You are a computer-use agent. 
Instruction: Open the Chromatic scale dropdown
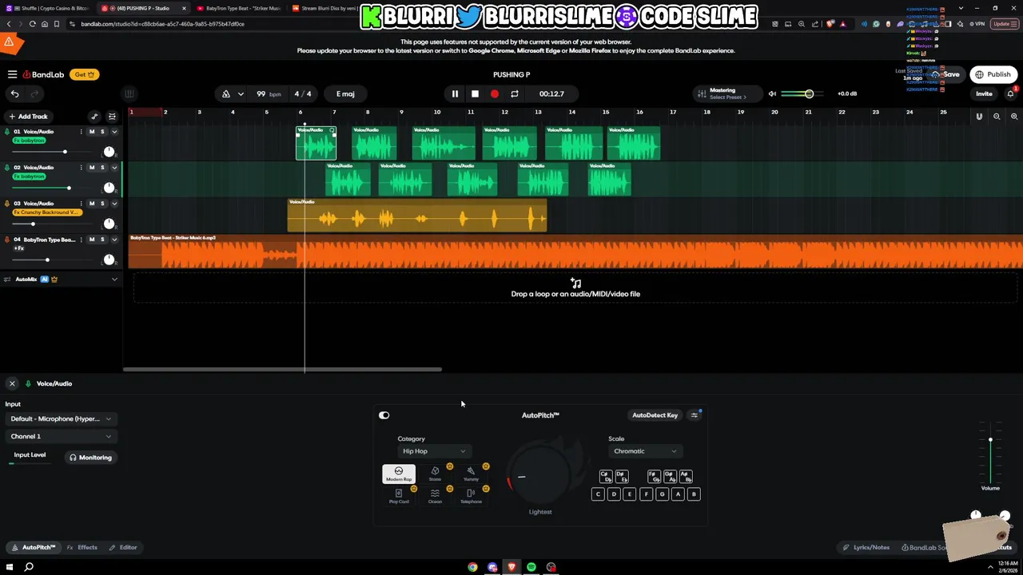[x=645, y=451]
